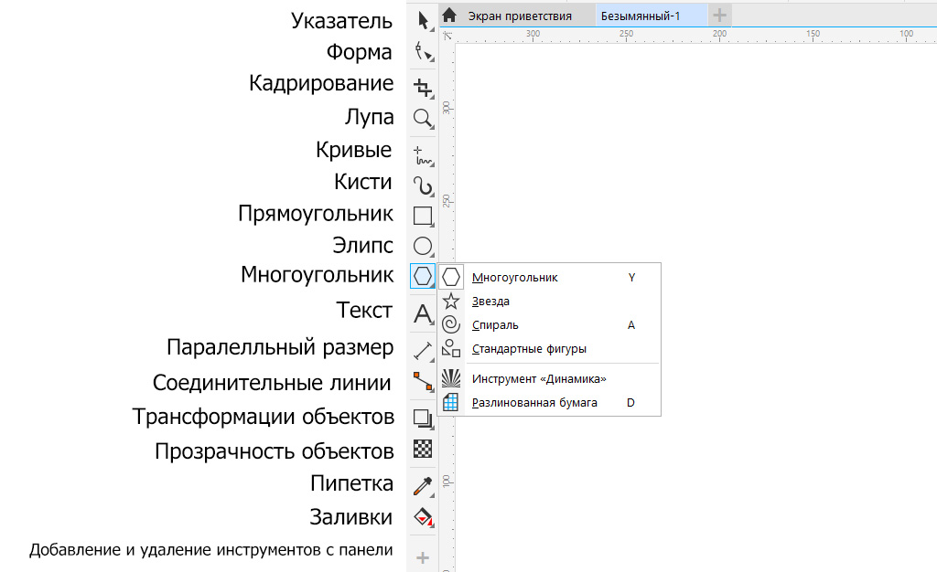The width and height of the screenshot is (937, 572).
Task: Select the Shape (Форма) node tool
Action: point(422,52)
